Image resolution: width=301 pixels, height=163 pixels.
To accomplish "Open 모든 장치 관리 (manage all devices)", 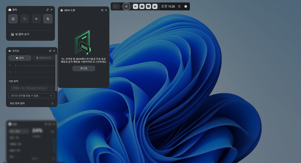I will 32,103.
